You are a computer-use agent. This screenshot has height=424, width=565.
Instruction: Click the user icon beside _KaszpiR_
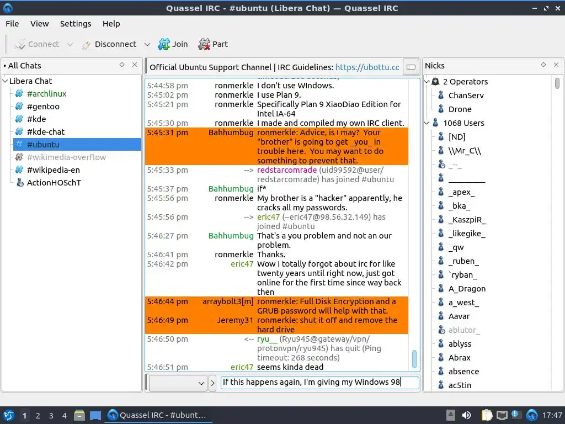(x=441, y=219)
